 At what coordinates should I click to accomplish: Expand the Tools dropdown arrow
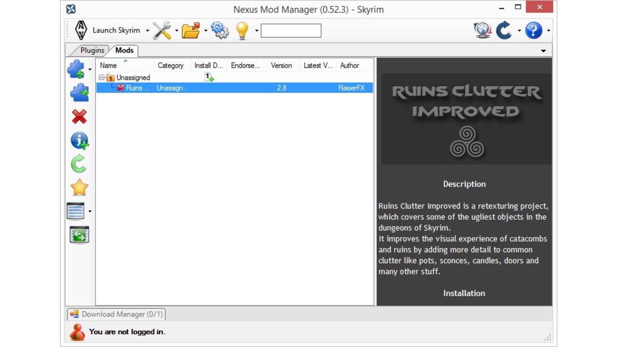(x=176, y=31)
